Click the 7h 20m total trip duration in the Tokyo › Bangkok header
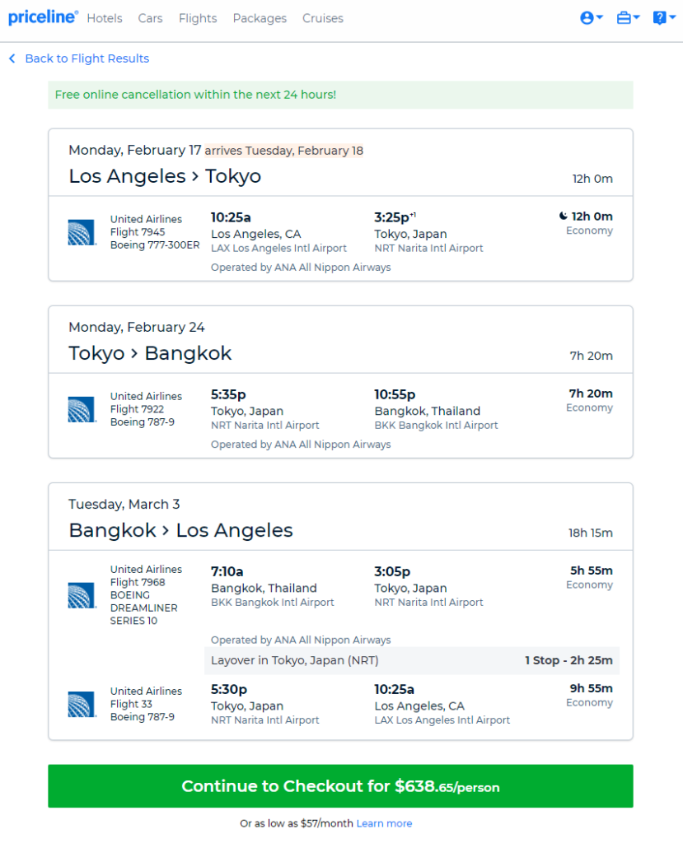Image resolution: width=683 pixels, height=843 pixels. click(x=592, y=356)
